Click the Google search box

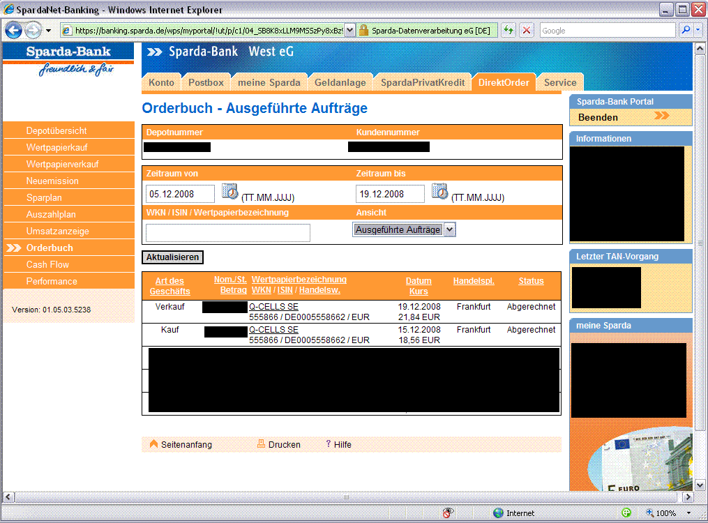[x=608, y=31]
